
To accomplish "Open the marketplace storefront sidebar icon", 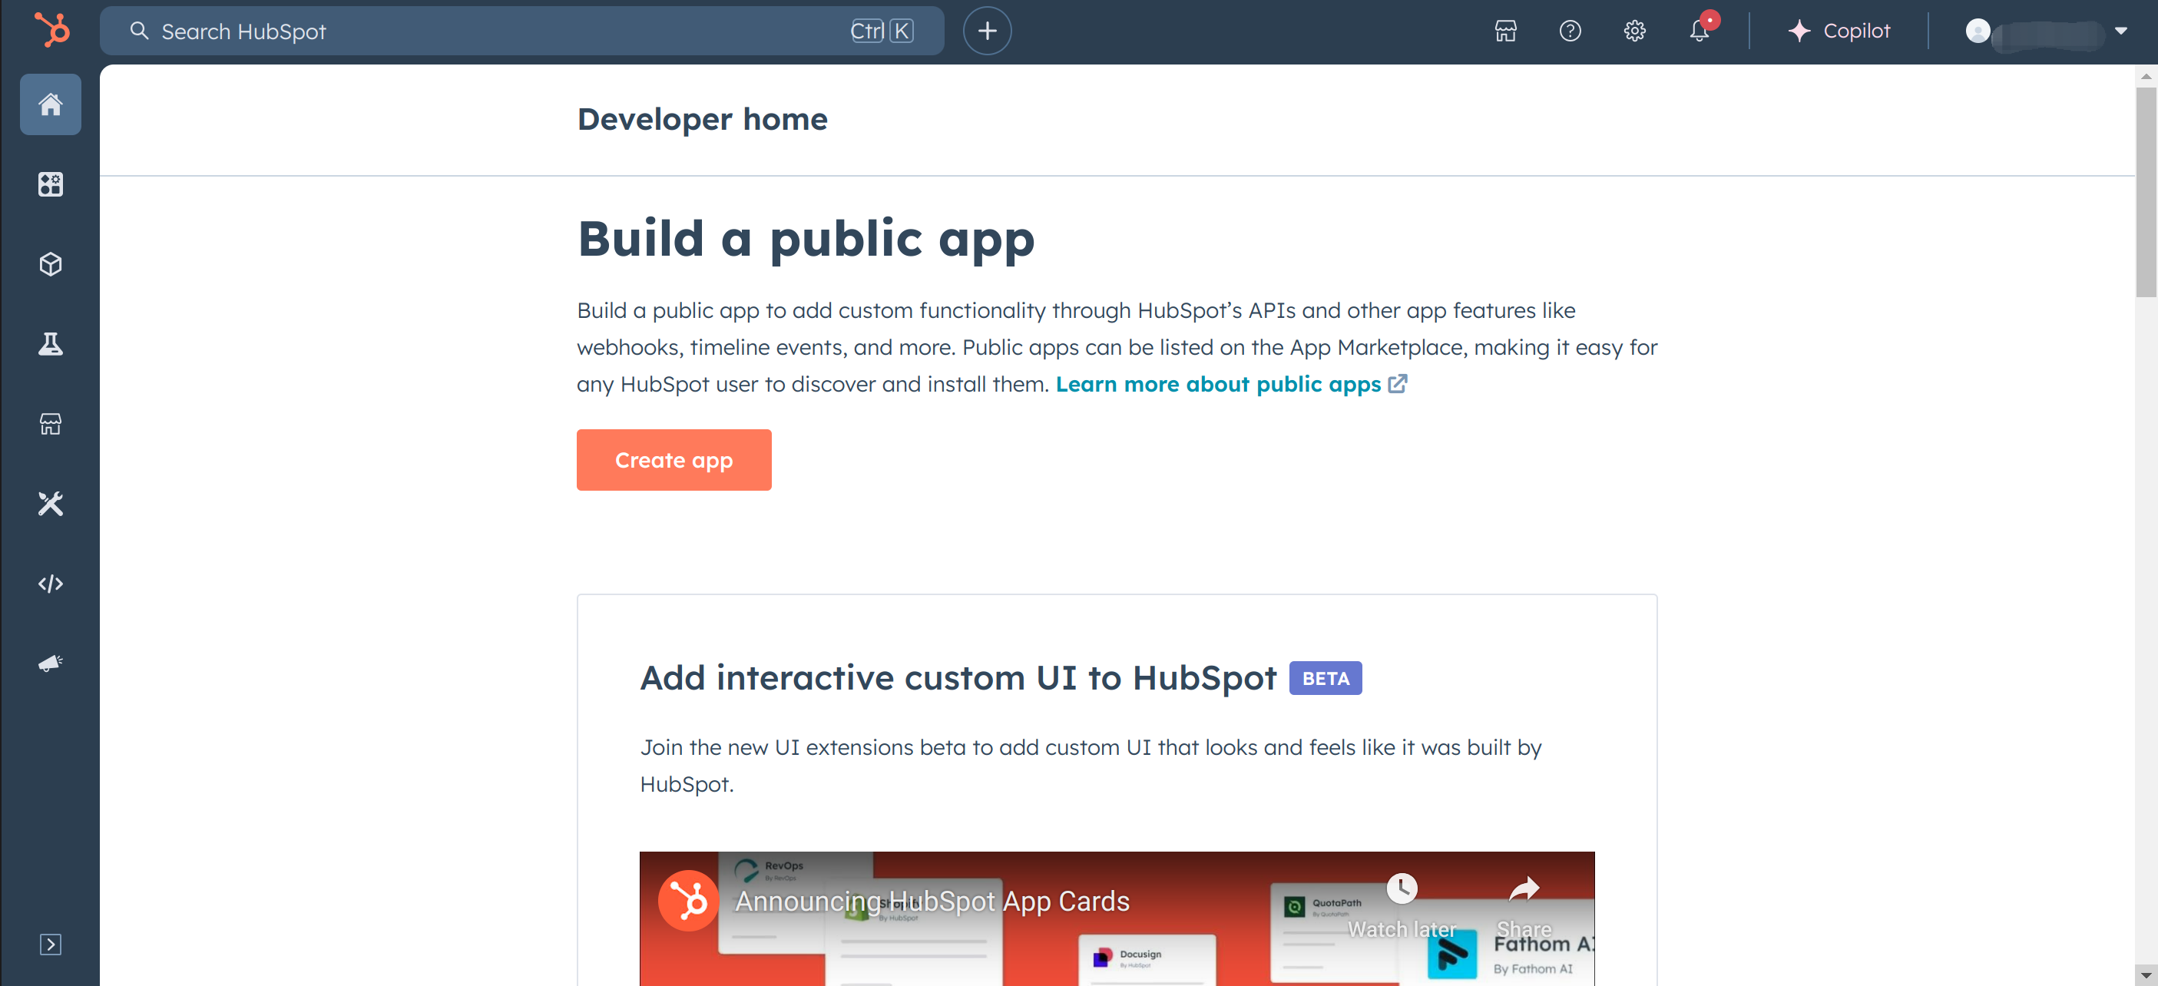I will coord(50,424).
